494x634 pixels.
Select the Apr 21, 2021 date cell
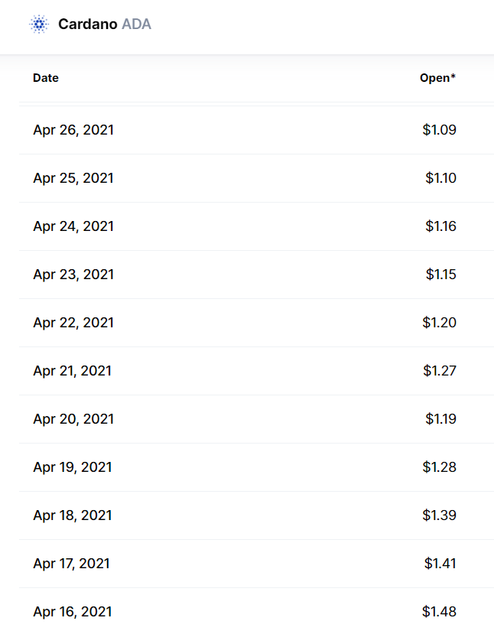click(x=72, y=371)
